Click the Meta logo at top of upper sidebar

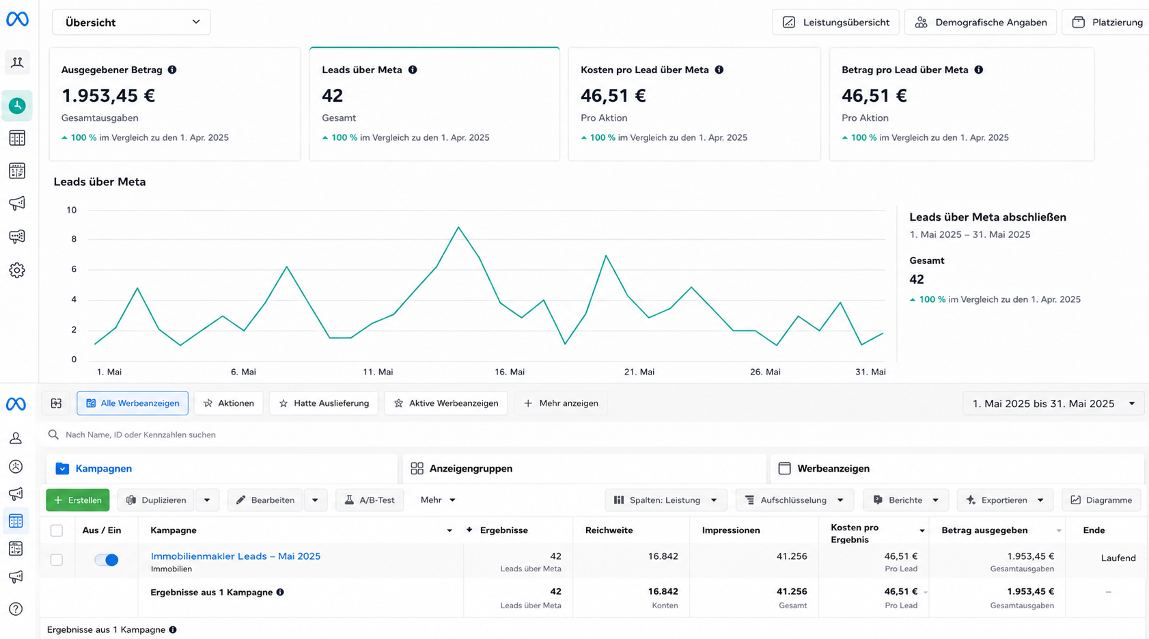pyautogui.click(x=17, y=19)
